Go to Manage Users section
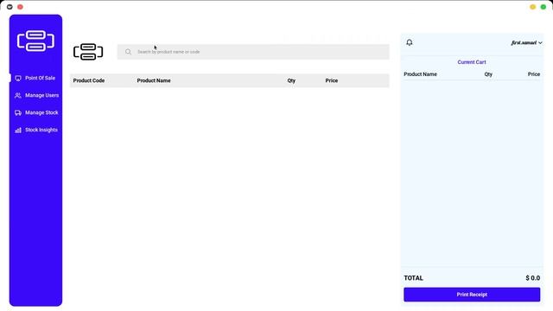The height and width of the screenshot is (311, 553). 41,95
